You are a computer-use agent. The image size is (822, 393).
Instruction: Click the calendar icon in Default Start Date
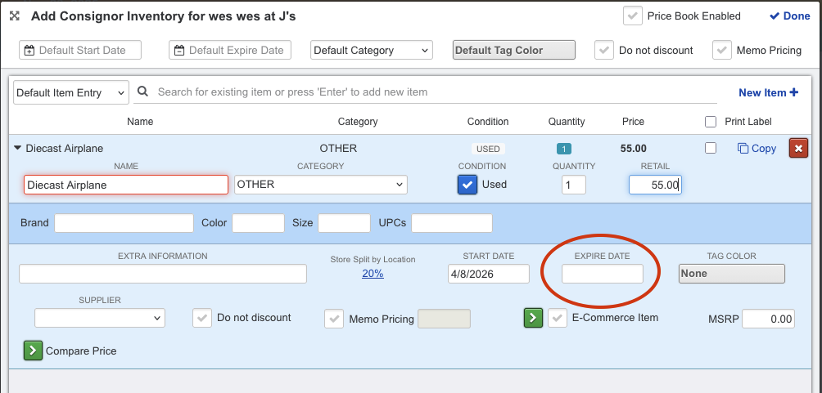(30, 51)
